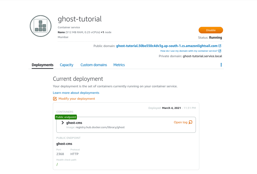Click external link icon next to domain help
The width and height of the screenshot is (257, 174).
pyautogui.click(x=220, y=51)
